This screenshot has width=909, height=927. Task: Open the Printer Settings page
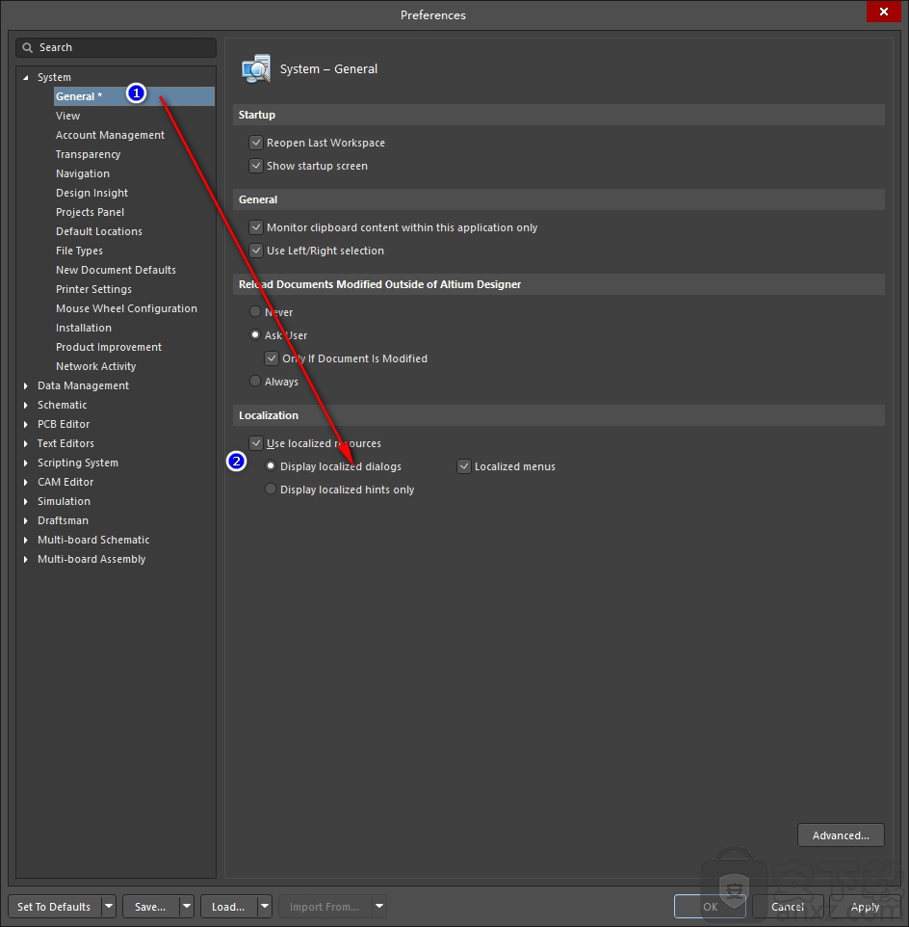(x=93, y=290)
